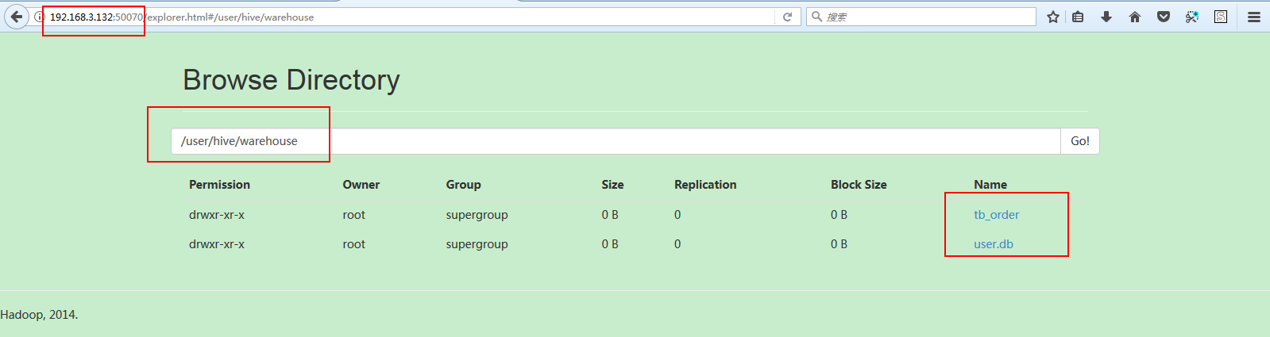Open the tb_order directory link
Image resolution: width=1270 pixels, height=337 pixels.
click(x=996, y=215)
